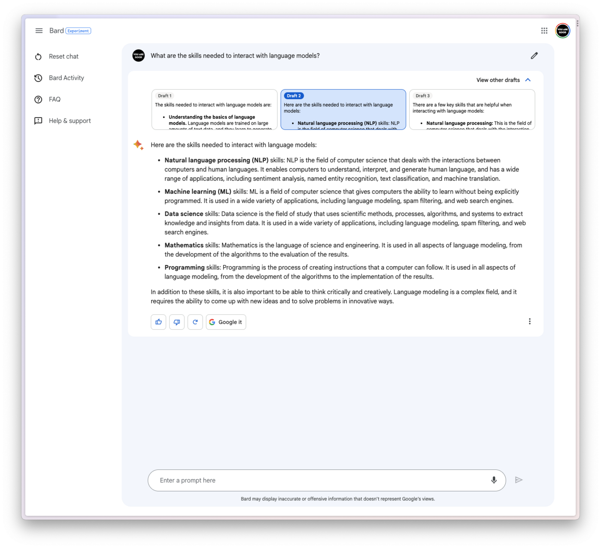Open the Google account avatar
This screenshot has height=548, width=601.
[x=562, y=30]
